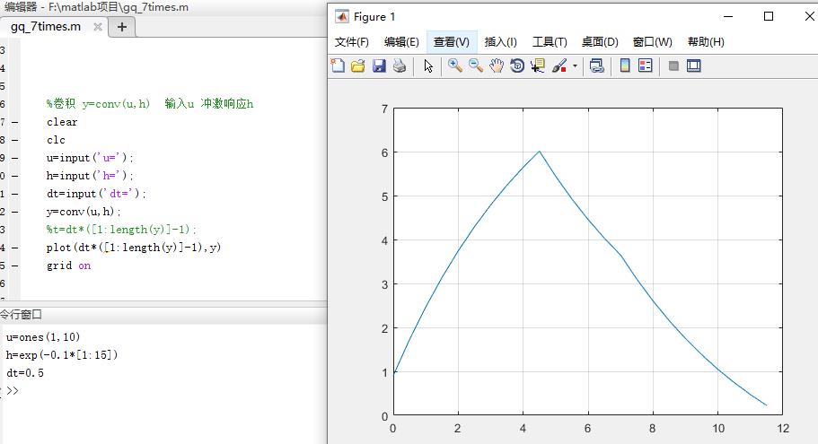
Task: Open the 编辑(E) menu in Figure 1
Action: pyautogui.click(x=401, y=41)
